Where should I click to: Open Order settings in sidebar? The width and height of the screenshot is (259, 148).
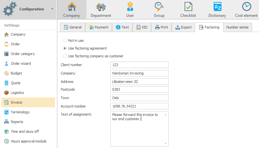coord(28,44)
